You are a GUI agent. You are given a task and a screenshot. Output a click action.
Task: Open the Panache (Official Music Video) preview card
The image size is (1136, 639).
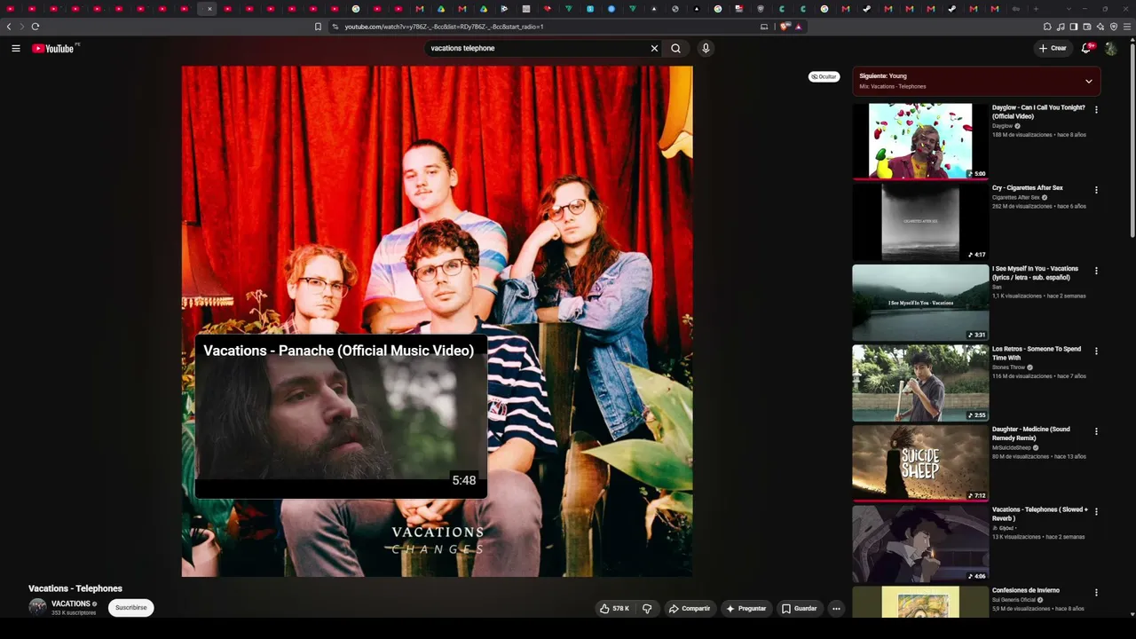coord(341,416)
